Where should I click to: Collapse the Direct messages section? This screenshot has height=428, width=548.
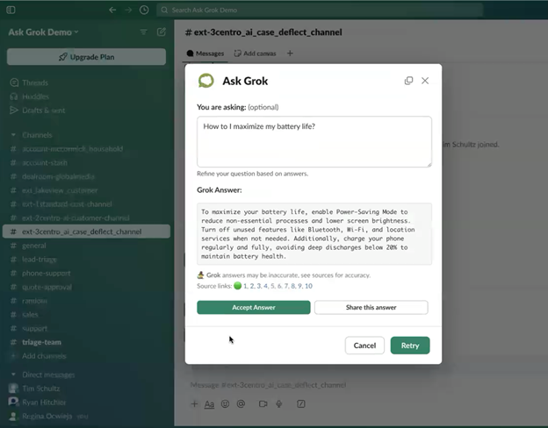pos(13,374)
